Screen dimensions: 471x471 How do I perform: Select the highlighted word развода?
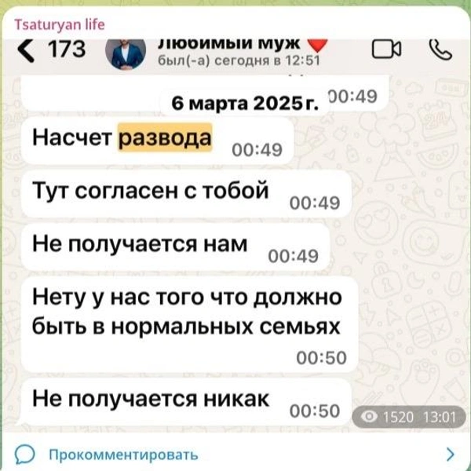coord(165,137)
